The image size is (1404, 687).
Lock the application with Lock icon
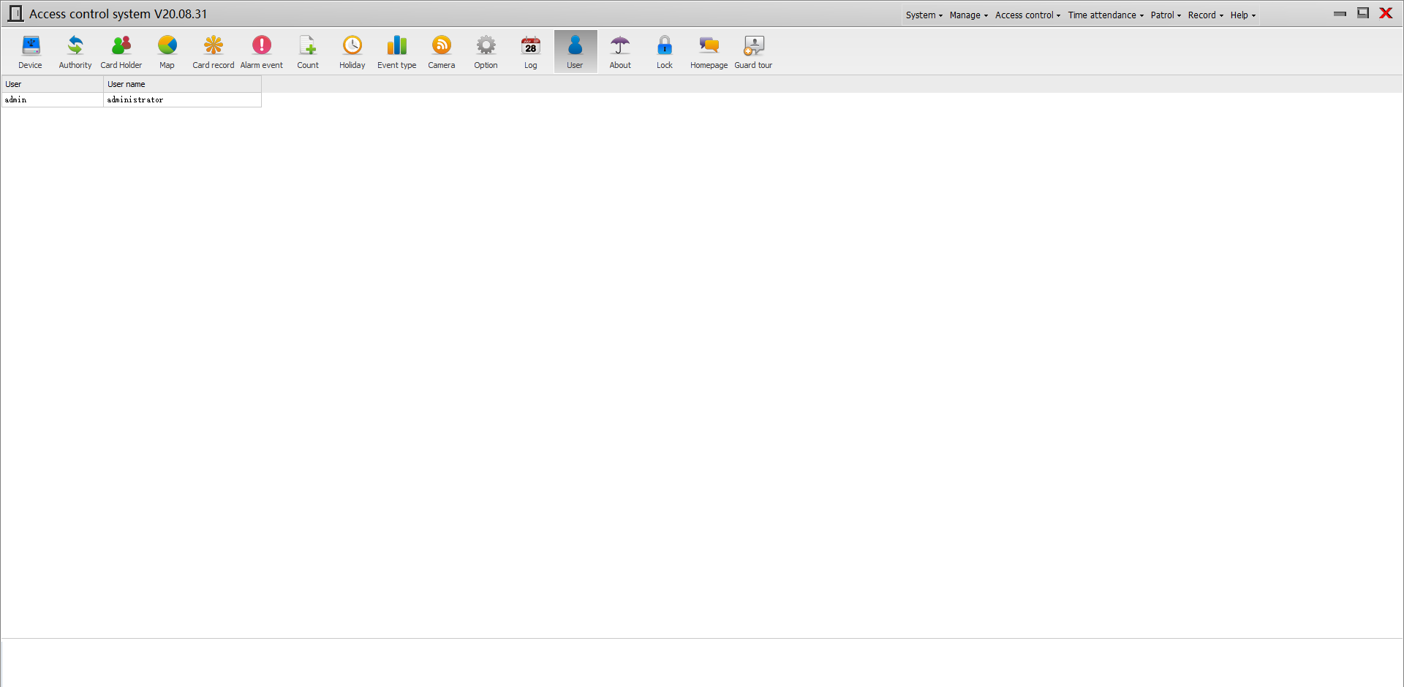665,51
